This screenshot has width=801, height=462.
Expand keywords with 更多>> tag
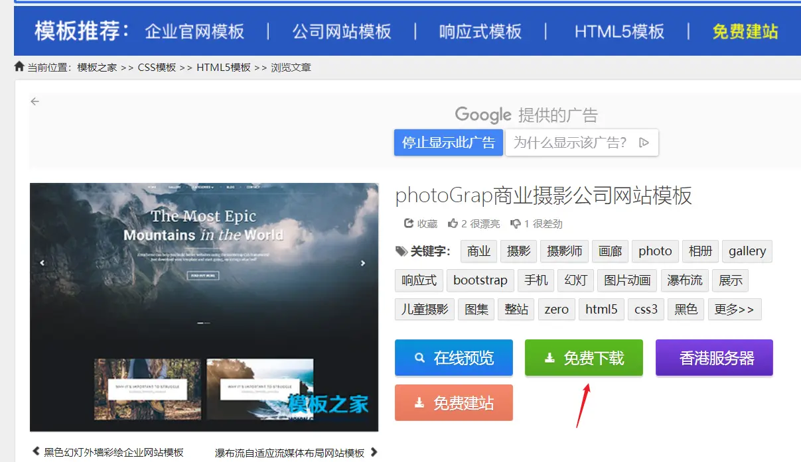coord(734,310)
